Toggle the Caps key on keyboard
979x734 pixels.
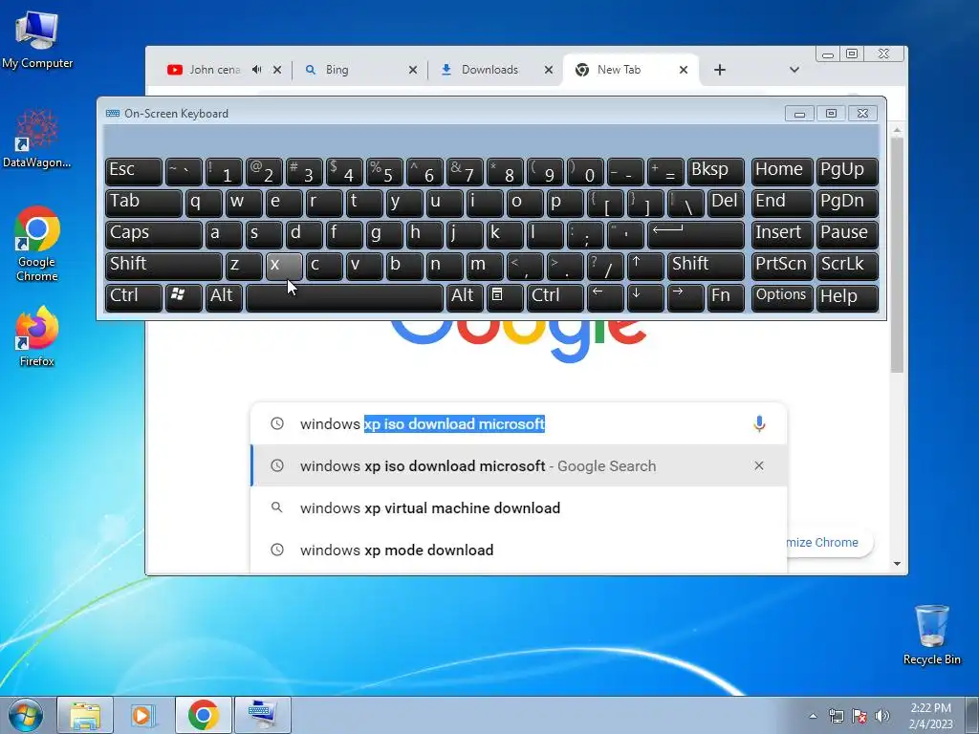(x=154, y=235)
